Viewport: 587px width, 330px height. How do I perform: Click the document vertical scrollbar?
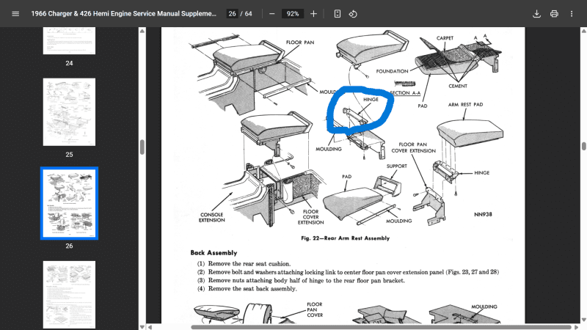[x=583, y=147]
